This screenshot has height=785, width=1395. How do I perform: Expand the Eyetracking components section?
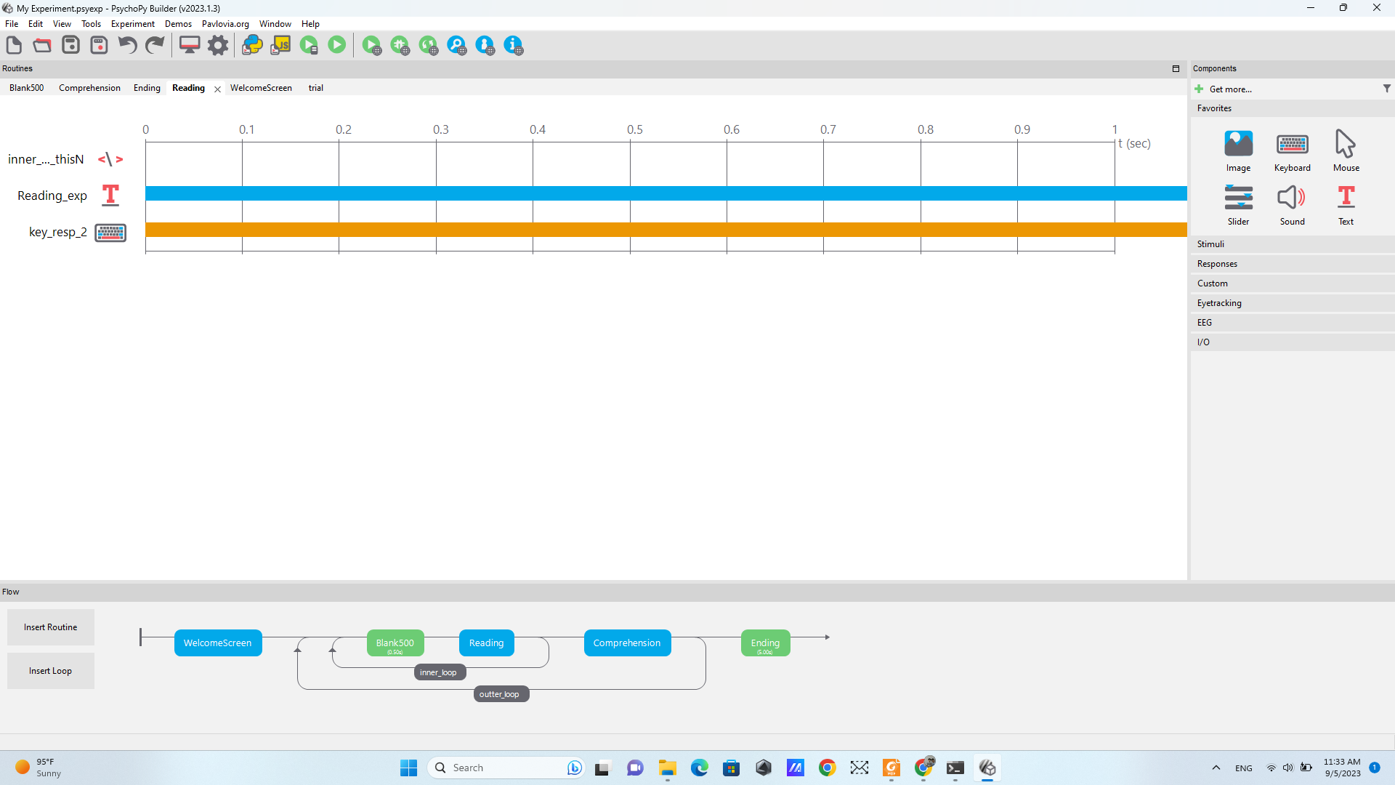(1219, 303)
